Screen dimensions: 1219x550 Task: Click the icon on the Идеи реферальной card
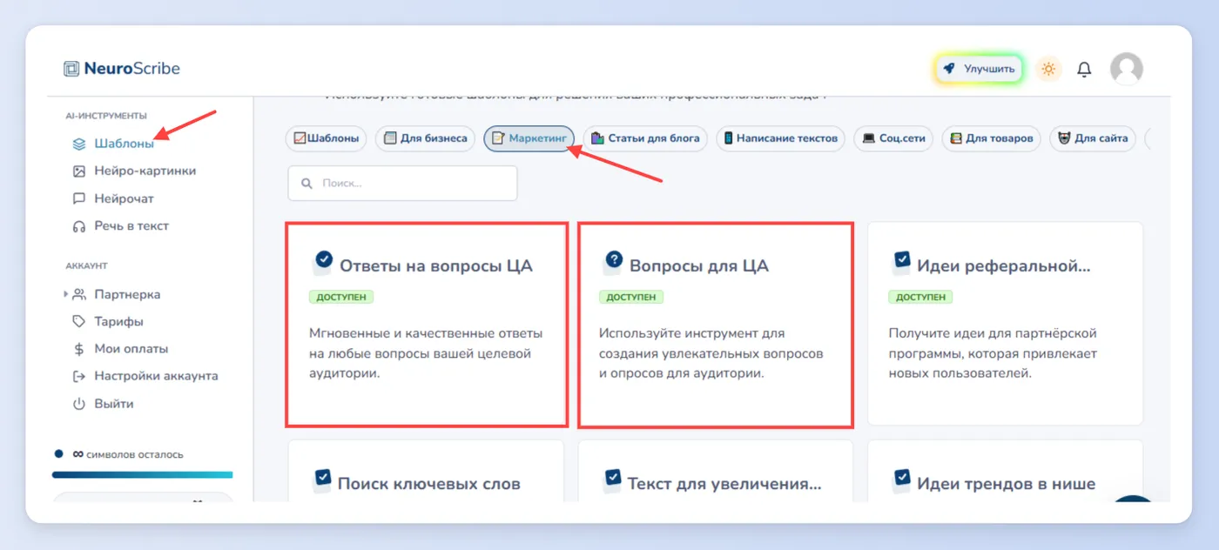pyautogui.click(x=902, y=261)
